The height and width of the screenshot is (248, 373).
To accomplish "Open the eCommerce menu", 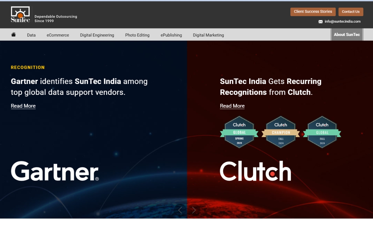I will click(58, 35).
